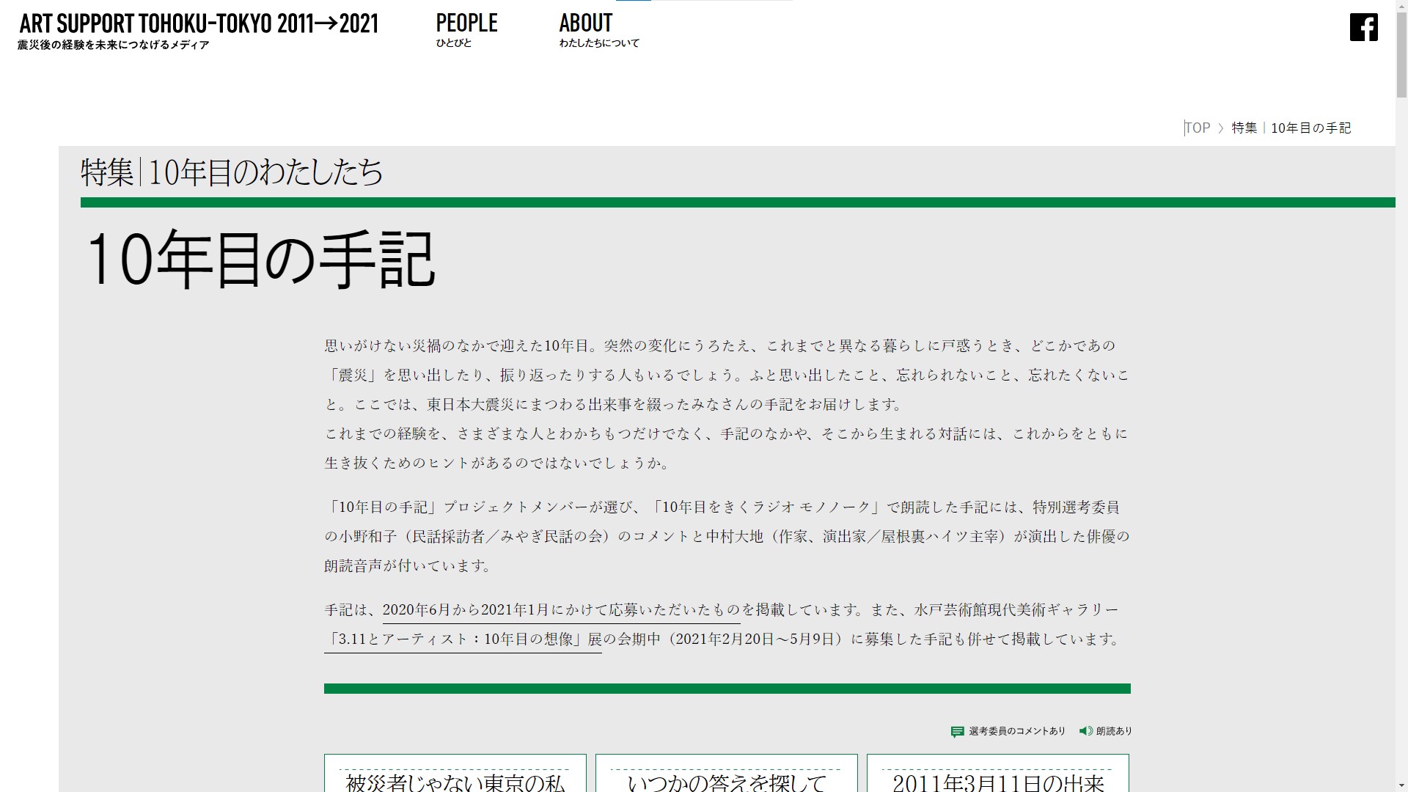This screenshot has width=1408, height=792.
Task: Go home via ART SUPPORT TOHOKU-TOKYO logo
Action: coord(198,25)
